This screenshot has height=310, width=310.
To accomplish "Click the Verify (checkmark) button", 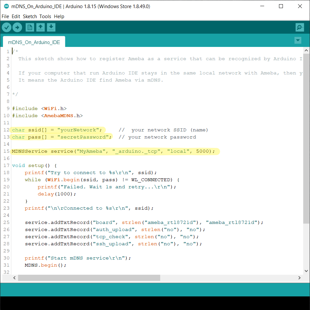I will pos(6,27).
